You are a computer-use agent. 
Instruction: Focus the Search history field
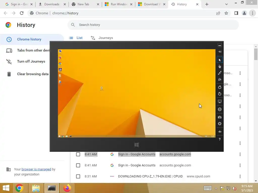(x=153, y=25)
